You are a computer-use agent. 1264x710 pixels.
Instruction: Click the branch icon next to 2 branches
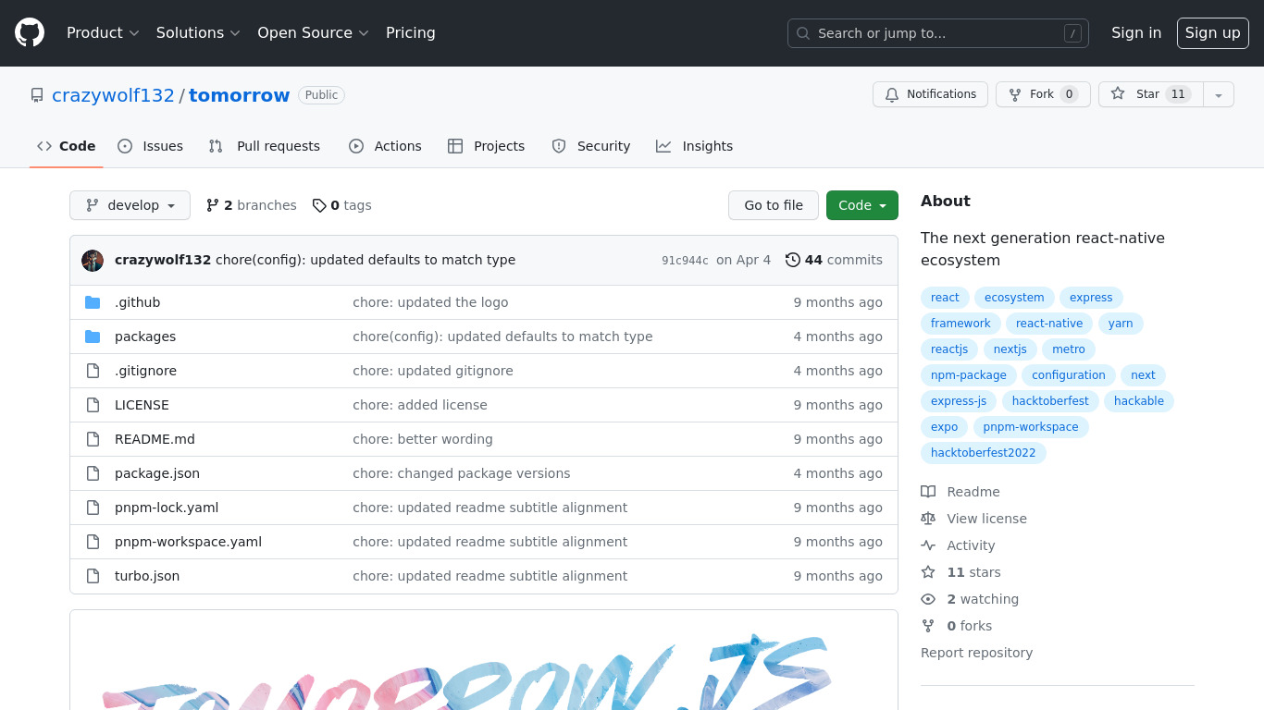pos(213,205)
